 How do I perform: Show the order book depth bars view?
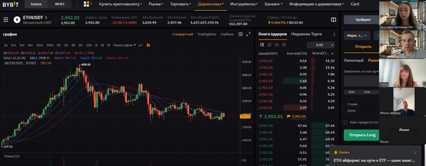(269, 45)
